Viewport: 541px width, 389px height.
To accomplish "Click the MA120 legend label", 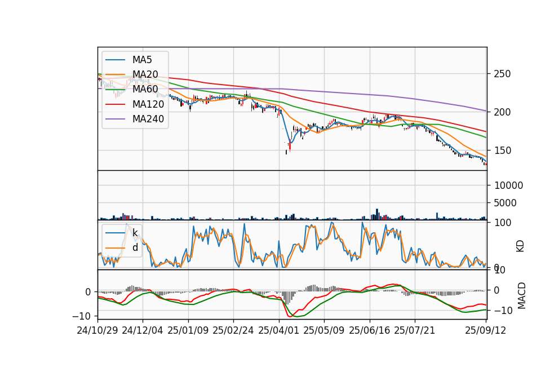I will (148, 104).
